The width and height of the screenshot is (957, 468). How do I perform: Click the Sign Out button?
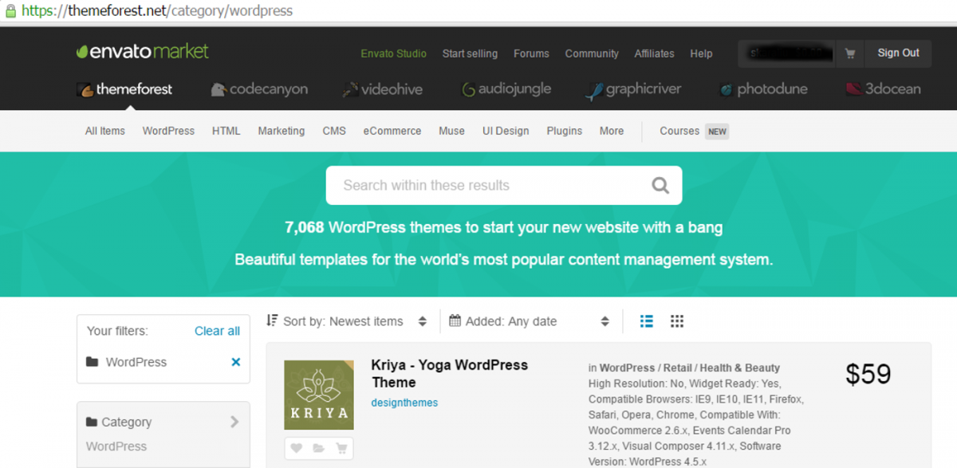click(x=898, y=53)
